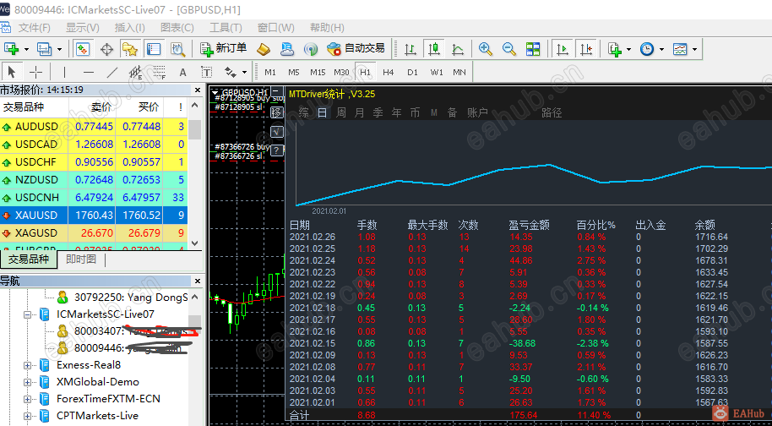This screenshot has height=426, width=772.
Task: Toggle the Market Watch window icon
Action: point(82,49)
